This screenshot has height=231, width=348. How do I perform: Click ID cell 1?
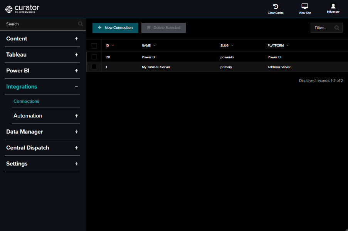[106, 67]
